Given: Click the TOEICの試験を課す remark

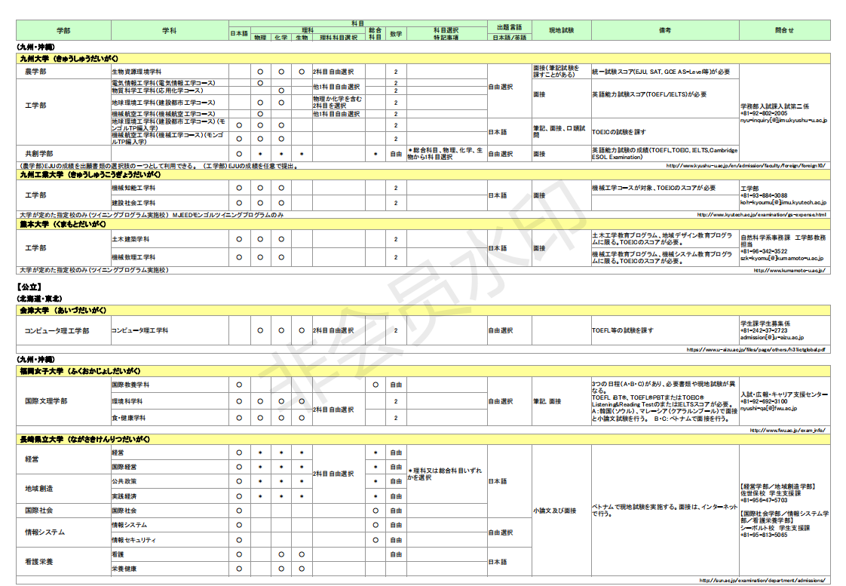Looking at the screenshot, I should pos(619,132).
